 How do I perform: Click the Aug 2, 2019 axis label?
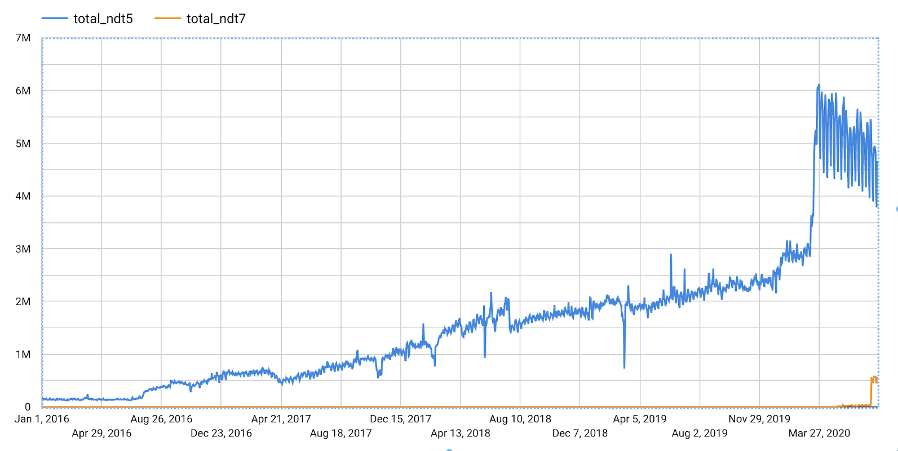(700, 433)
